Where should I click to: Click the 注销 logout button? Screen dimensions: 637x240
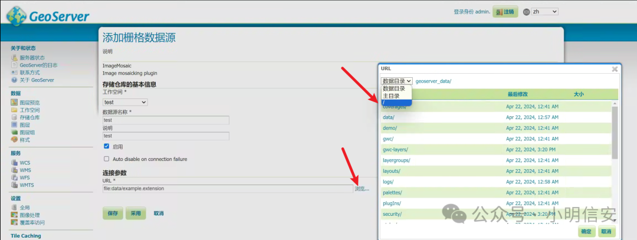tap(505, 12)
